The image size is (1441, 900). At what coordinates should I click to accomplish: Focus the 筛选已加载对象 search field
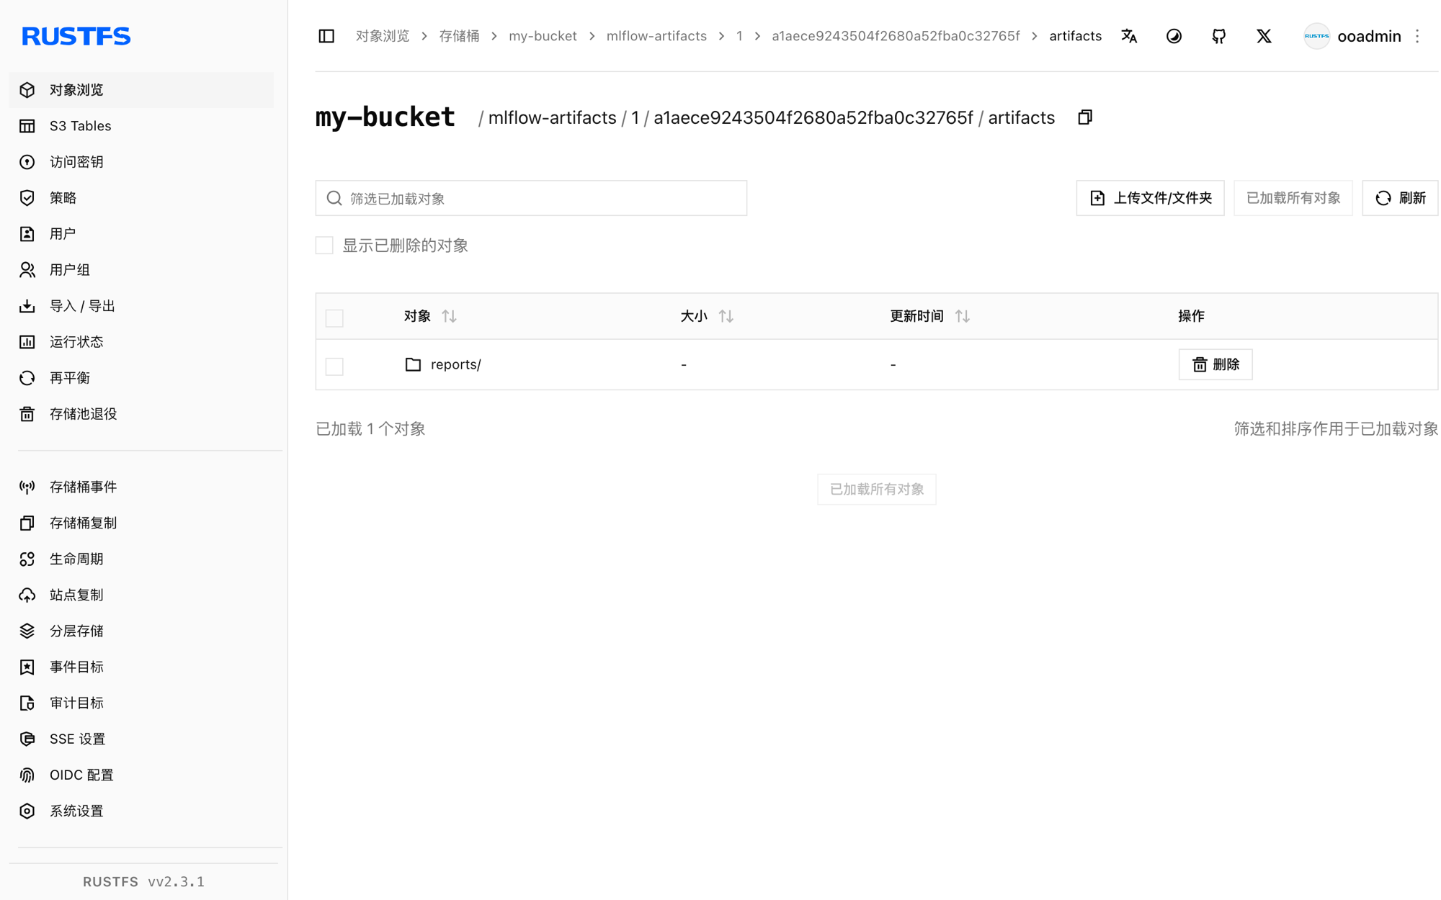[531, 198]
